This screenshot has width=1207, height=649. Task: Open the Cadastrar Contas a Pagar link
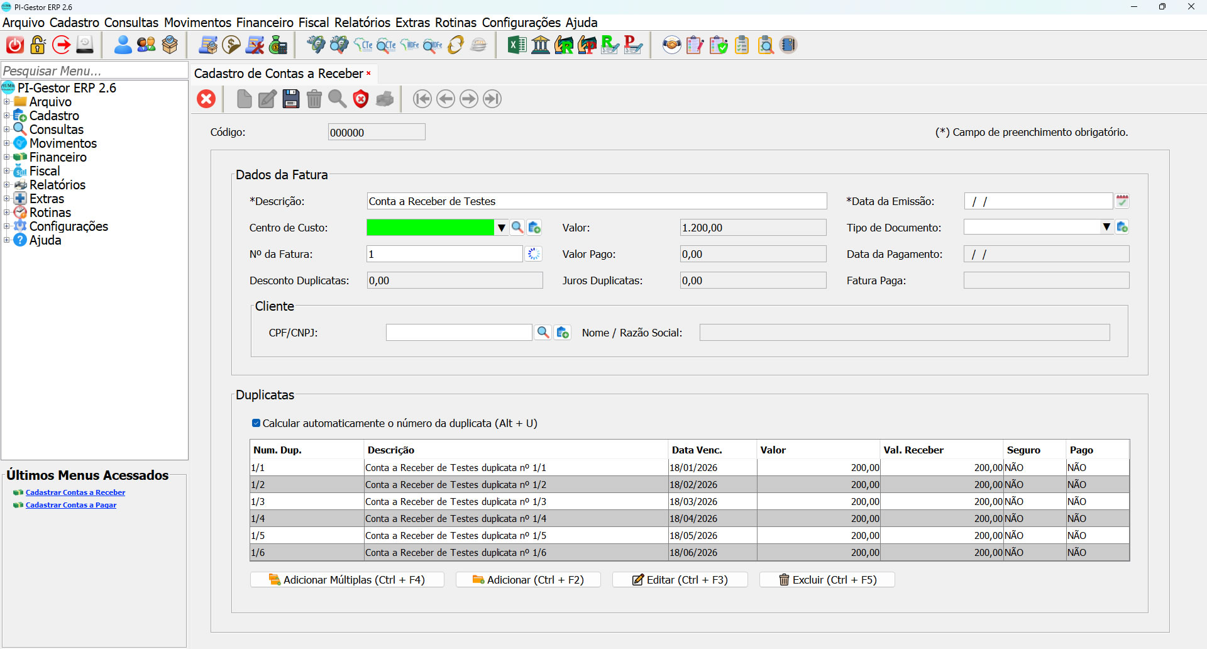tap(70, 505)
